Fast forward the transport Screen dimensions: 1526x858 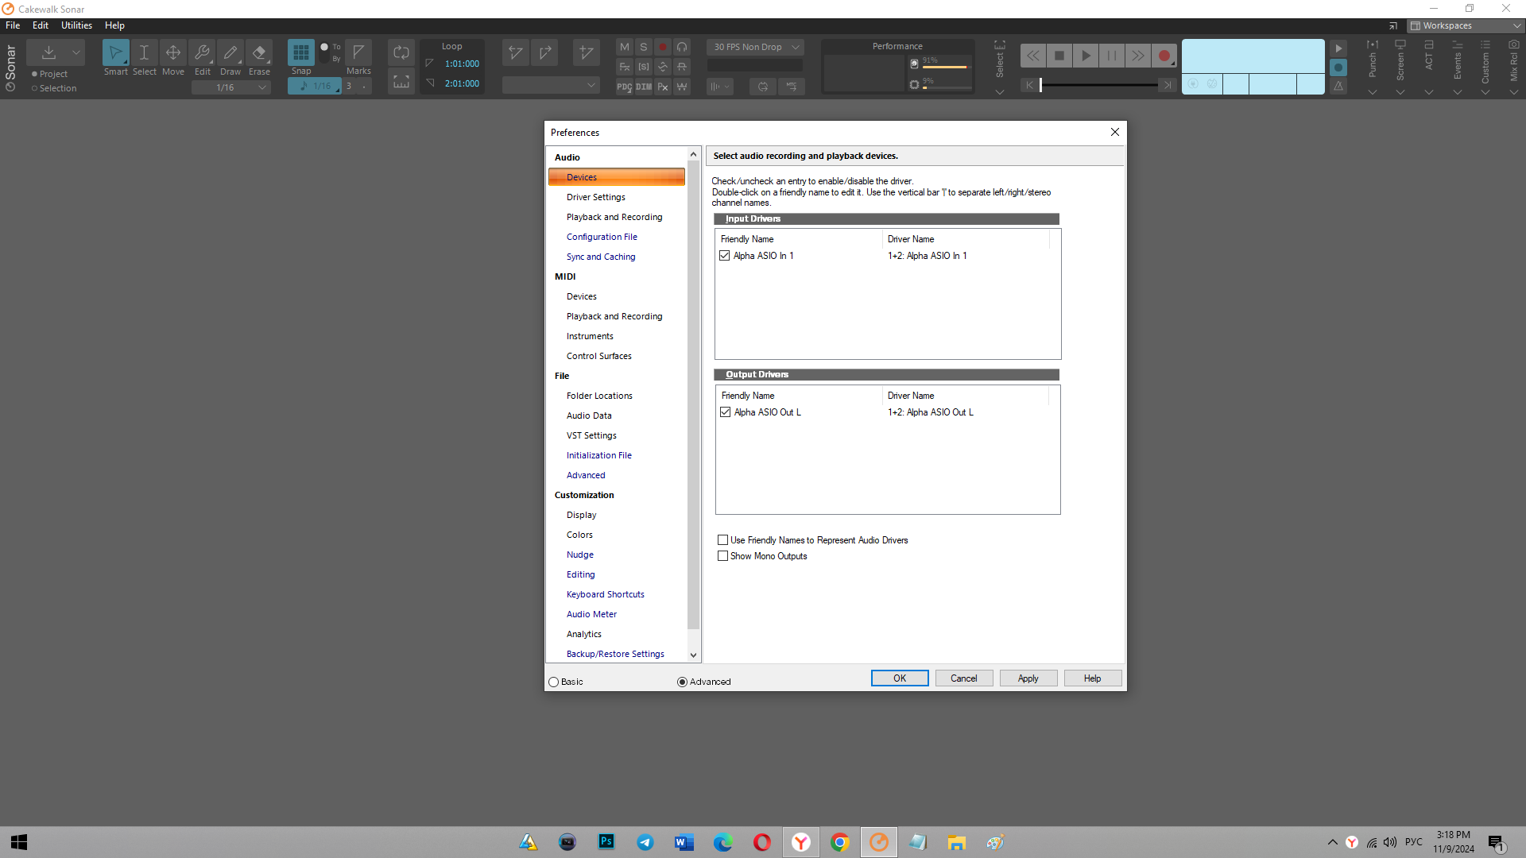(x=1138, y=56)
